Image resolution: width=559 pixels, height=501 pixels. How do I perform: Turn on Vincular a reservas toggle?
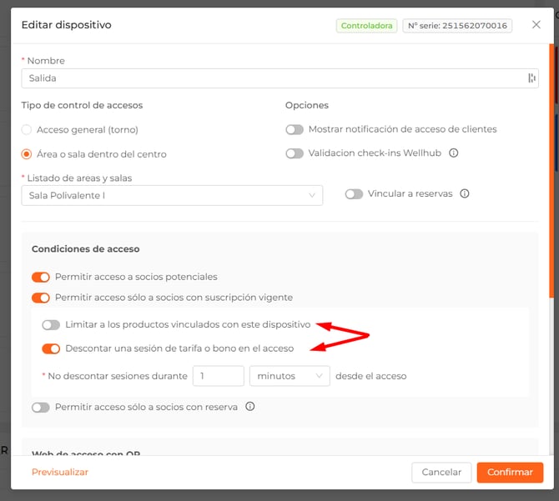coord(354,193)
